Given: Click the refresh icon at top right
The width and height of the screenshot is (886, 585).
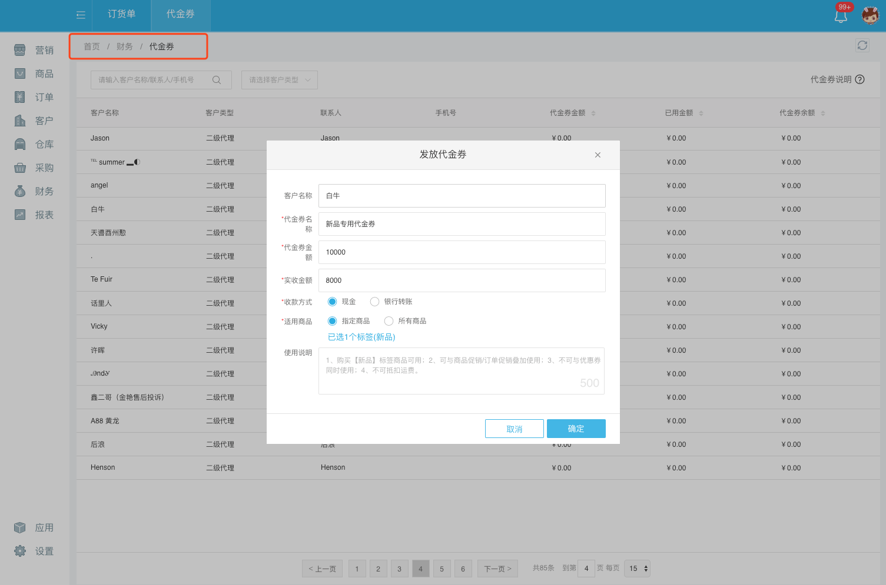Looking at the screenshot, I should [x=862, y=45].
